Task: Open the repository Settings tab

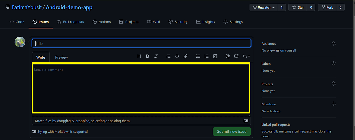Action: 233,22
